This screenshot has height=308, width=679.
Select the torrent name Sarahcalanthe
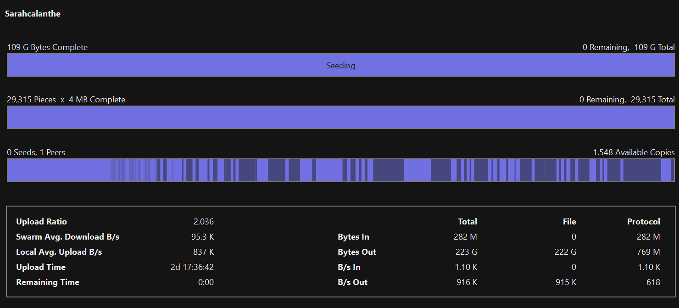coord(33,14)
